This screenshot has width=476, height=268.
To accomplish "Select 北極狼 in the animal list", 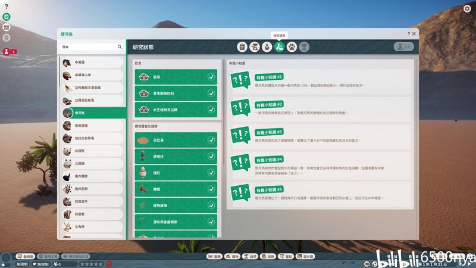I will pos(93,163).
